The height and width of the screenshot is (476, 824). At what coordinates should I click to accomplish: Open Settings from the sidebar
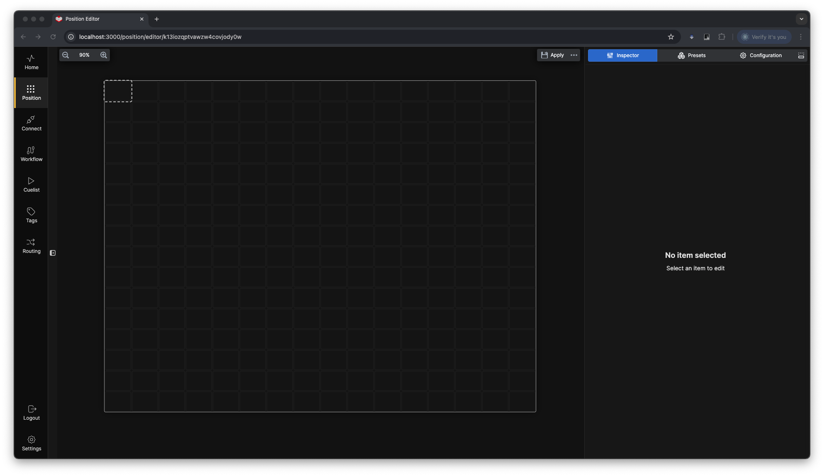pos(31,443)
